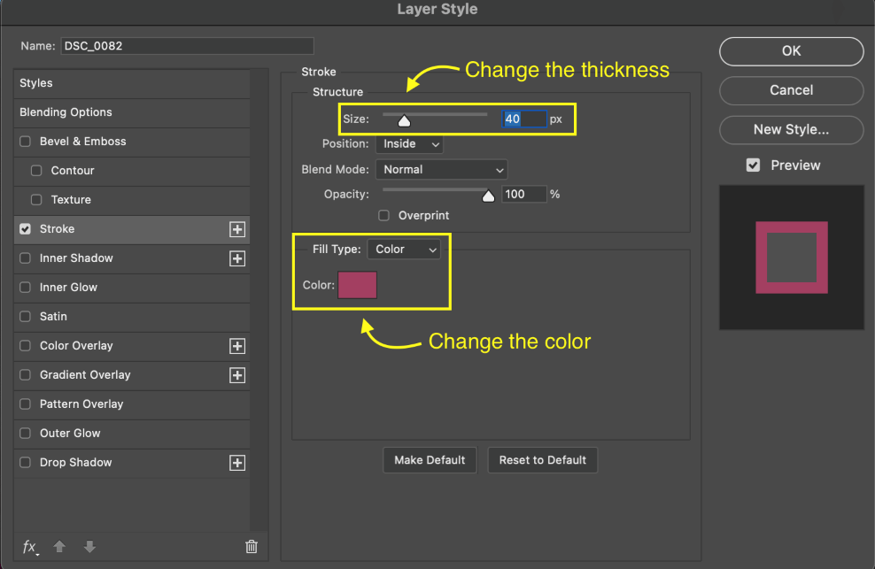Enable the Bevel & Emboss checkbox

tap(25, 141)
